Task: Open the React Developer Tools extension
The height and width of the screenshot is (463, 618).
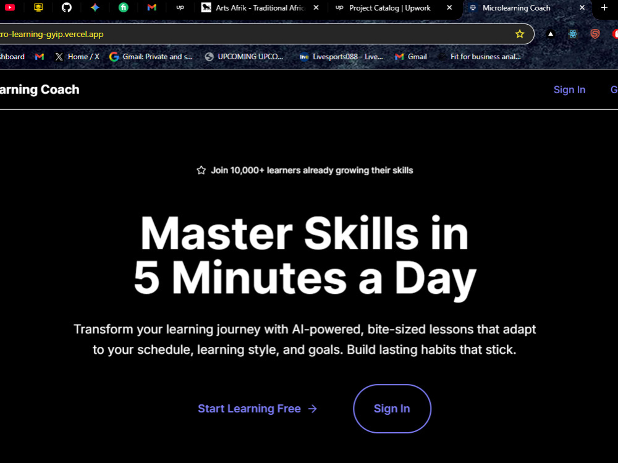Action: 573,34
